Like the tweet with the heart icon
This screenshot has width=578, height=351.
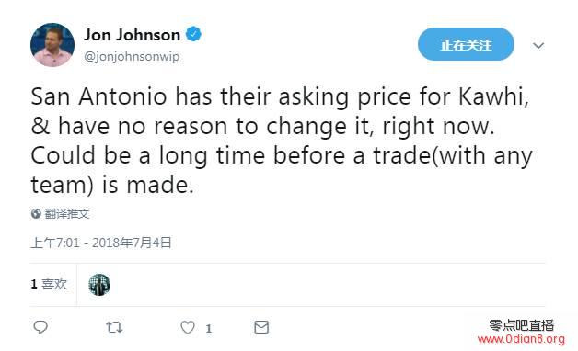point(188,327)
